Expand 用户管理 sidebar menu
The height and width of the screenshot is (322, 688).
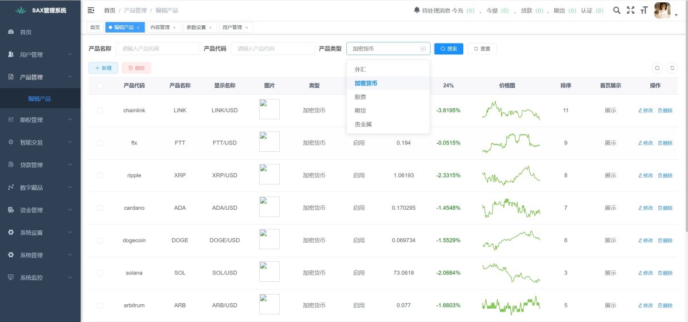coord(40,54)
